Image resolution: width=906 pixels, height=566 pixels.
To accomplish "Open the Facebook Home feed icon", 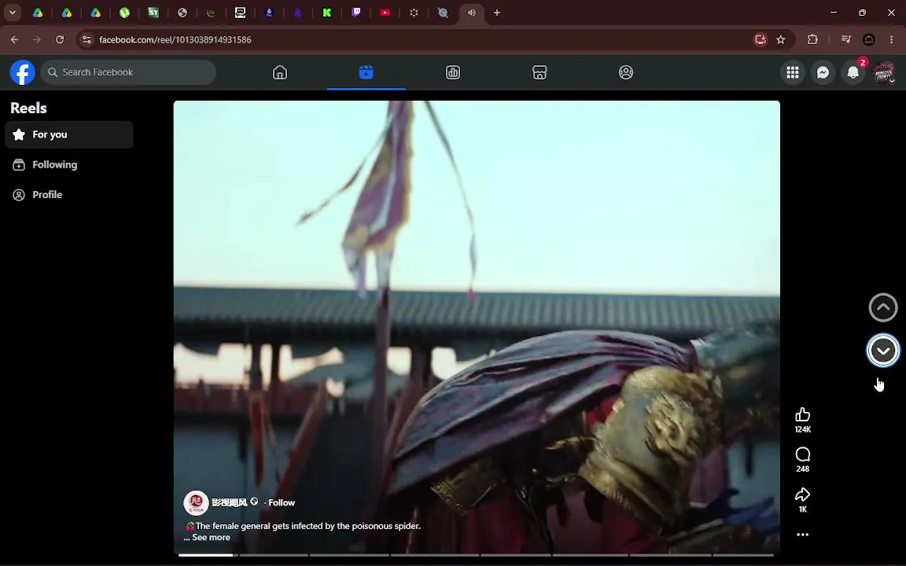I will (280, 72).
